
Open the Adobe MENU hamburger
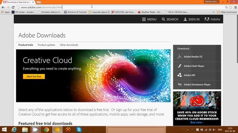(x=149, y=19)
